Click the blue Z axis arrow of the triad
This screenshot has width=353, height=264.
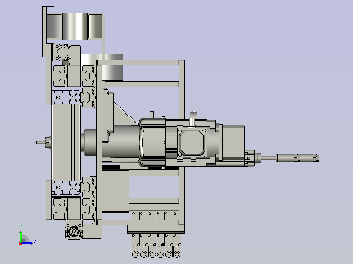(x=27, y=243)
